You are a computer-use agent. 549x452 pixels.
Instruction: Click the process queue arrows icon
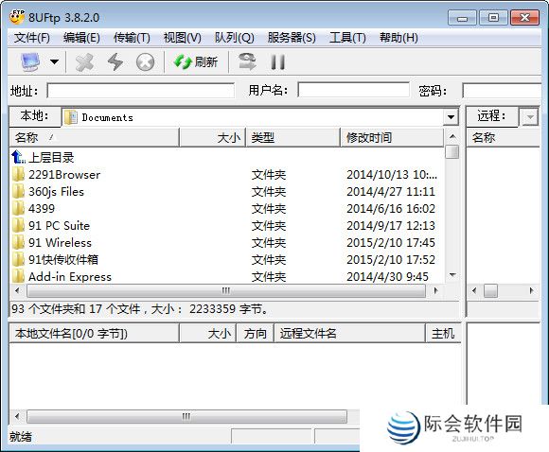coord(247,61)
